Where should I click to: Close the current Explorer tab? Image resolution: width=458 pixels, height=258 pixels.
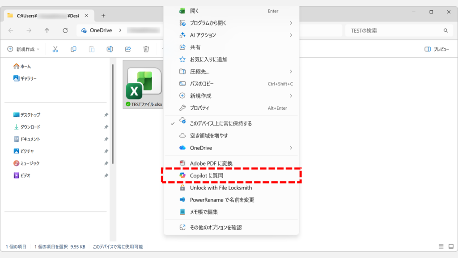(x=86, y=16)
